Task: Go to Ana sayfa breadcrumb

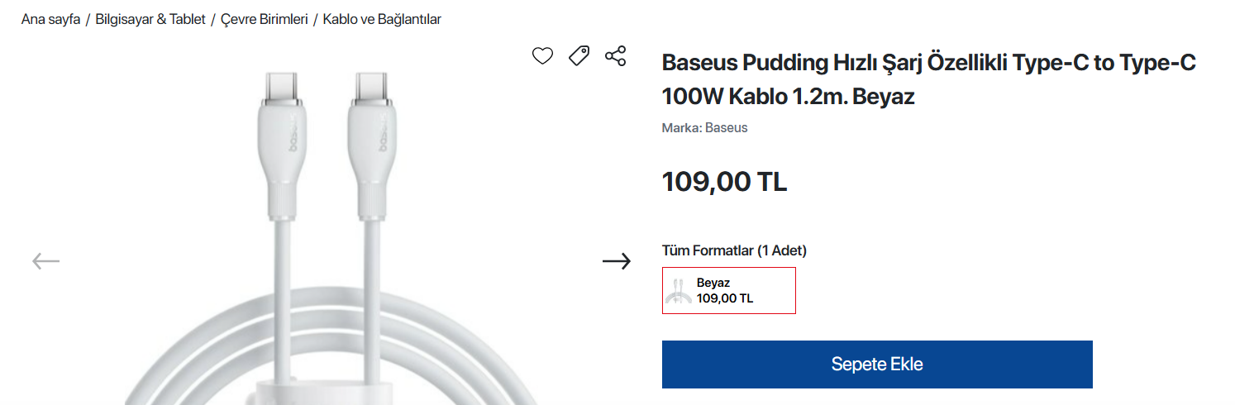Action: (x=50, y=19)
